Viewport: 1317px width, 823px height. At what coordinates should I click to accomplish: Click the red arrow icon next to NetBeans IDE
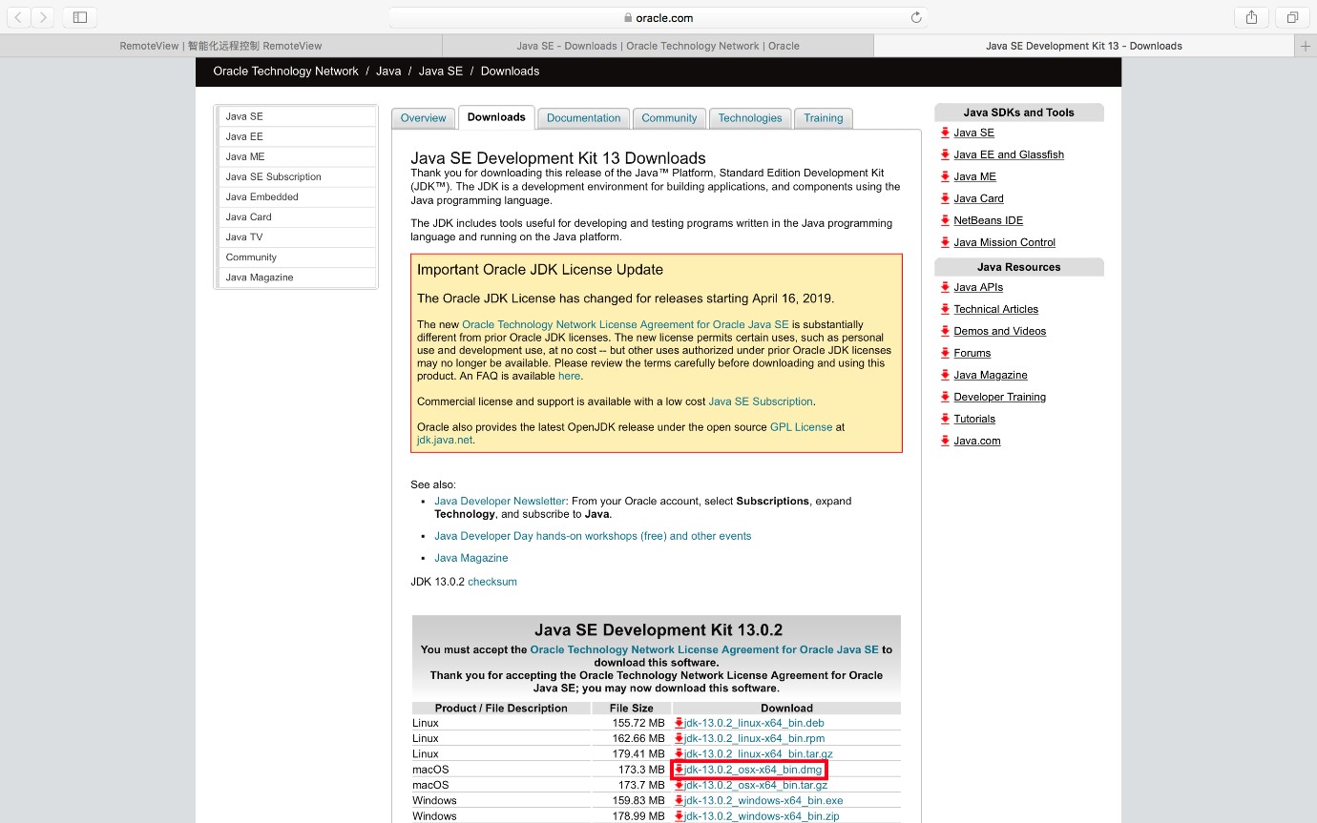pos(945,220)
